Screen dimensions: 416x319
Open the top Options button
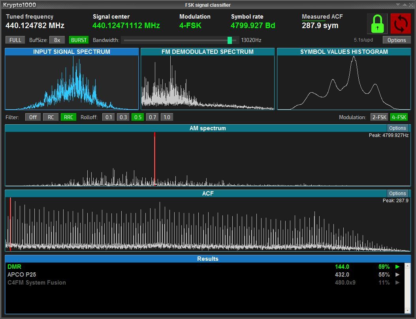[397, 40]
